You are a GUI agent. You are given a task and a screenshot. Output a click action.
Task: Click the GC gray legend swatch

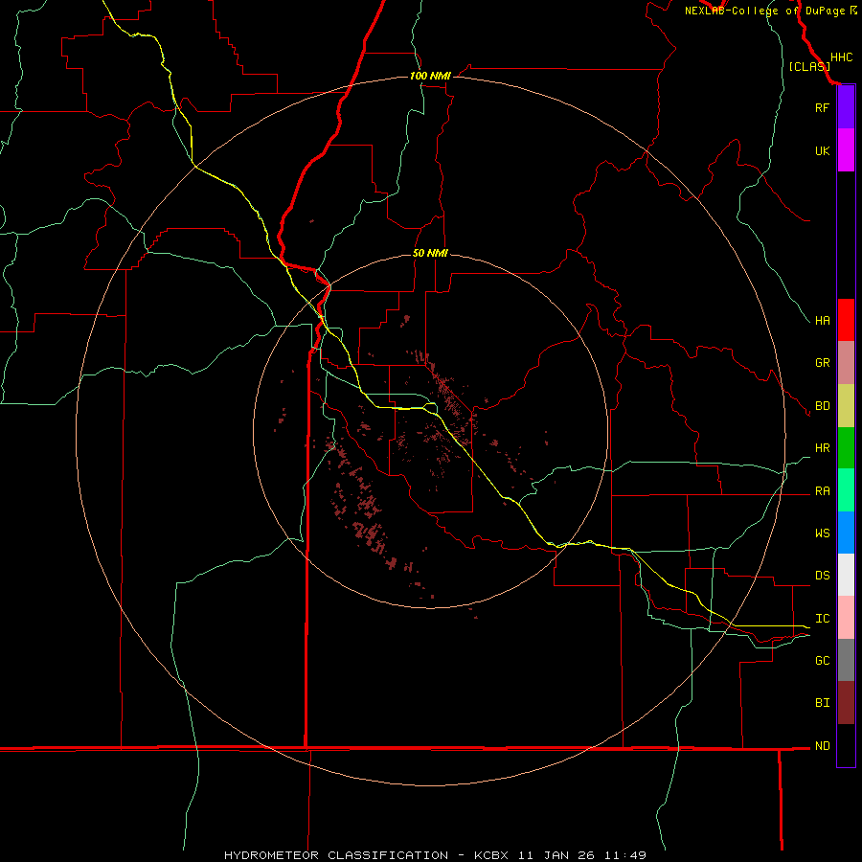coord(846,660)
